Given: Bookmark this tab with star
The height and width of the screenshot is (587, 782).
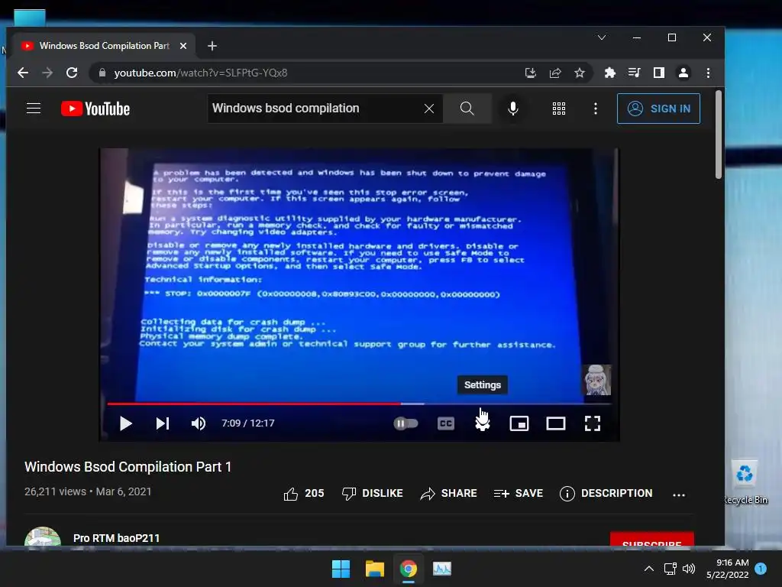Looking at the screenshot, I should pyautogui.click(x=580, y=73).
